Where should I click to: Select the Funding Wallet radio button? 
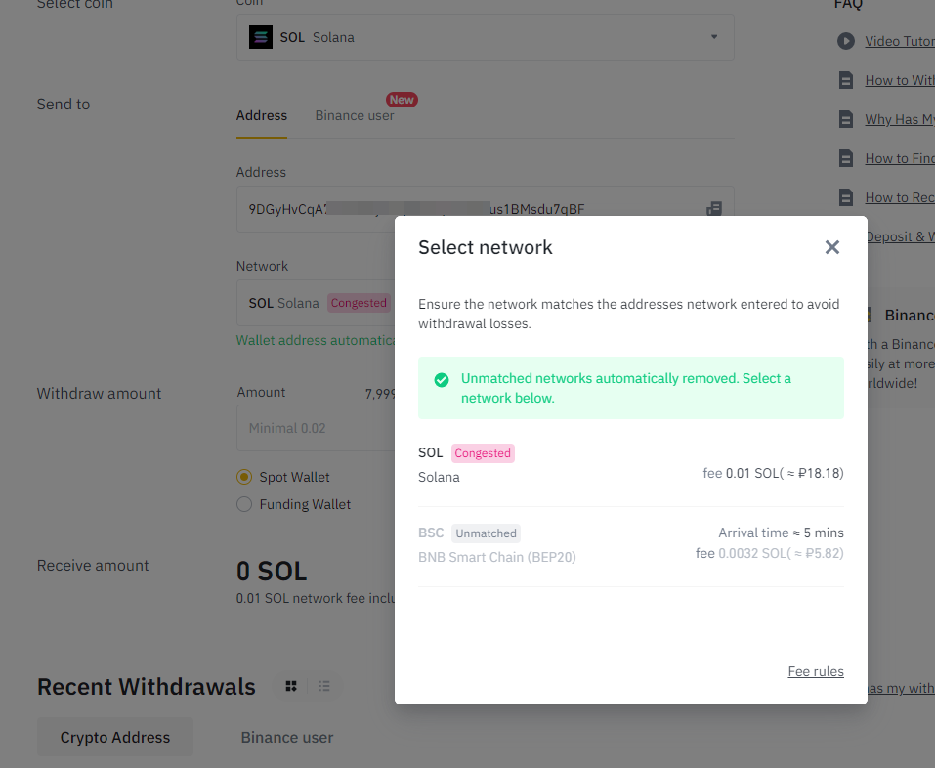click(244, 504)
